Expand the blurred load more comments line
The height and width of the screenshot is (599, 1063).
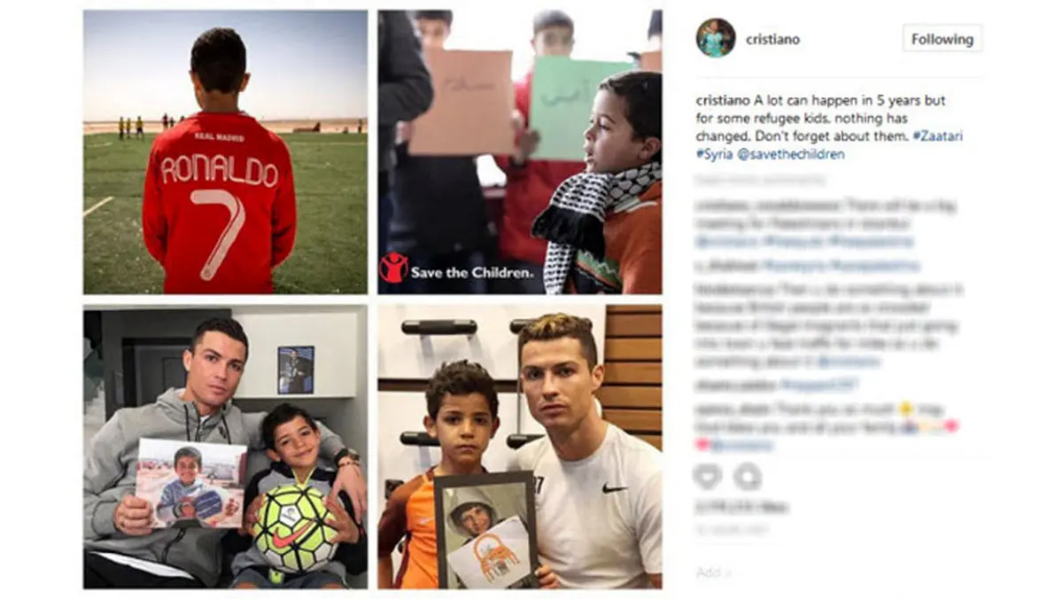tap(760, 180)
